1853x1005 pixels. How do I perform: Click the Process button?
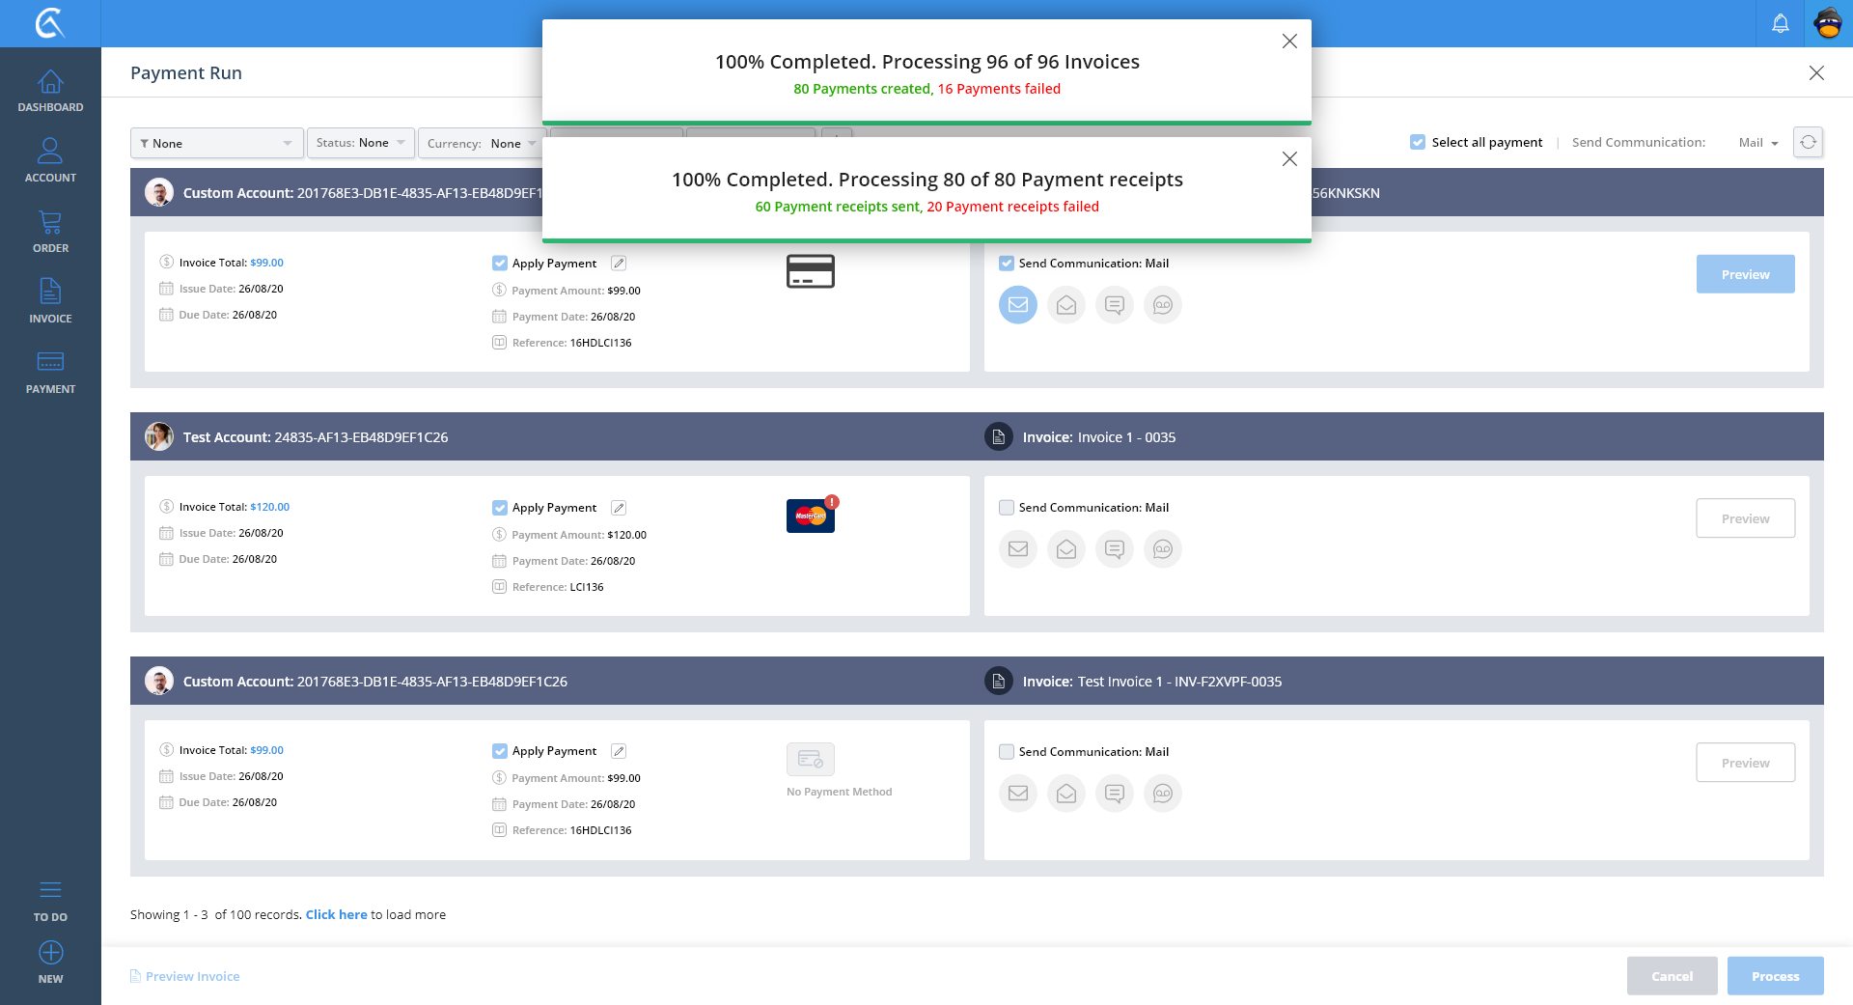(x=1775, y=976)
